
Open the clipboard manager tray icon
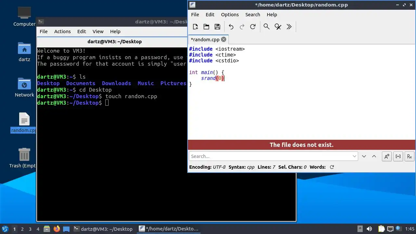click(382, 229)
